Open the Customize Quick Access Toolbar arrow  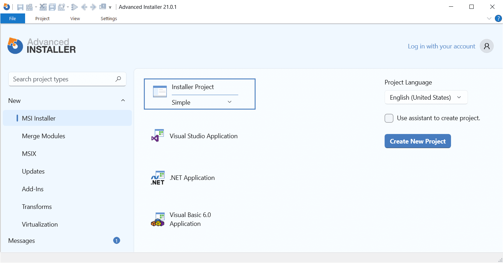pyautogui.click(x=110, y=7)
